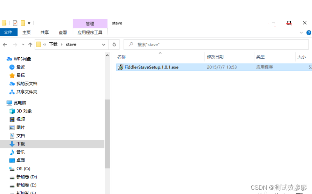The width and height of the screenshot is (312, 194).
Task: Switch to the 查看 ribbon tab
Action: [63, 32]
